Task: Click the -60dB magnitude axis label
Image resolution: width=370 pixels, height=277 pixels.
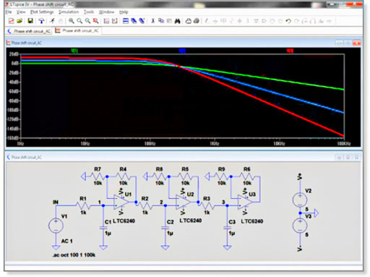Action: click(x=14, y=91)
